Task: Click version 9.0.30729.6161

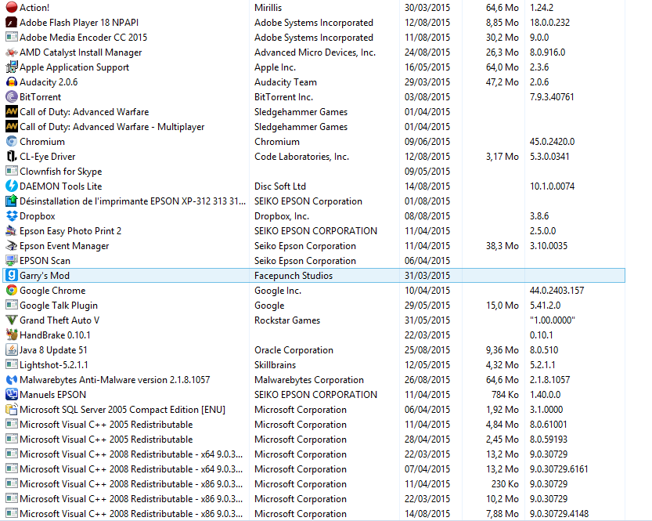Action: [559, 469]
